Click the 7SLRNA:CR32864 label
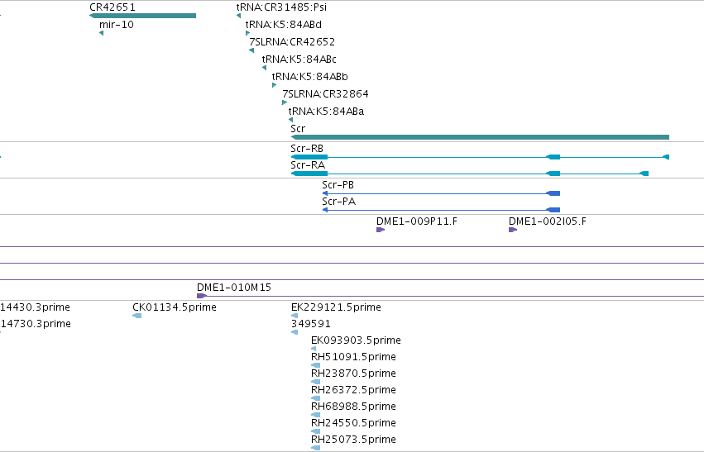704x452 pixels. point(325,94)
